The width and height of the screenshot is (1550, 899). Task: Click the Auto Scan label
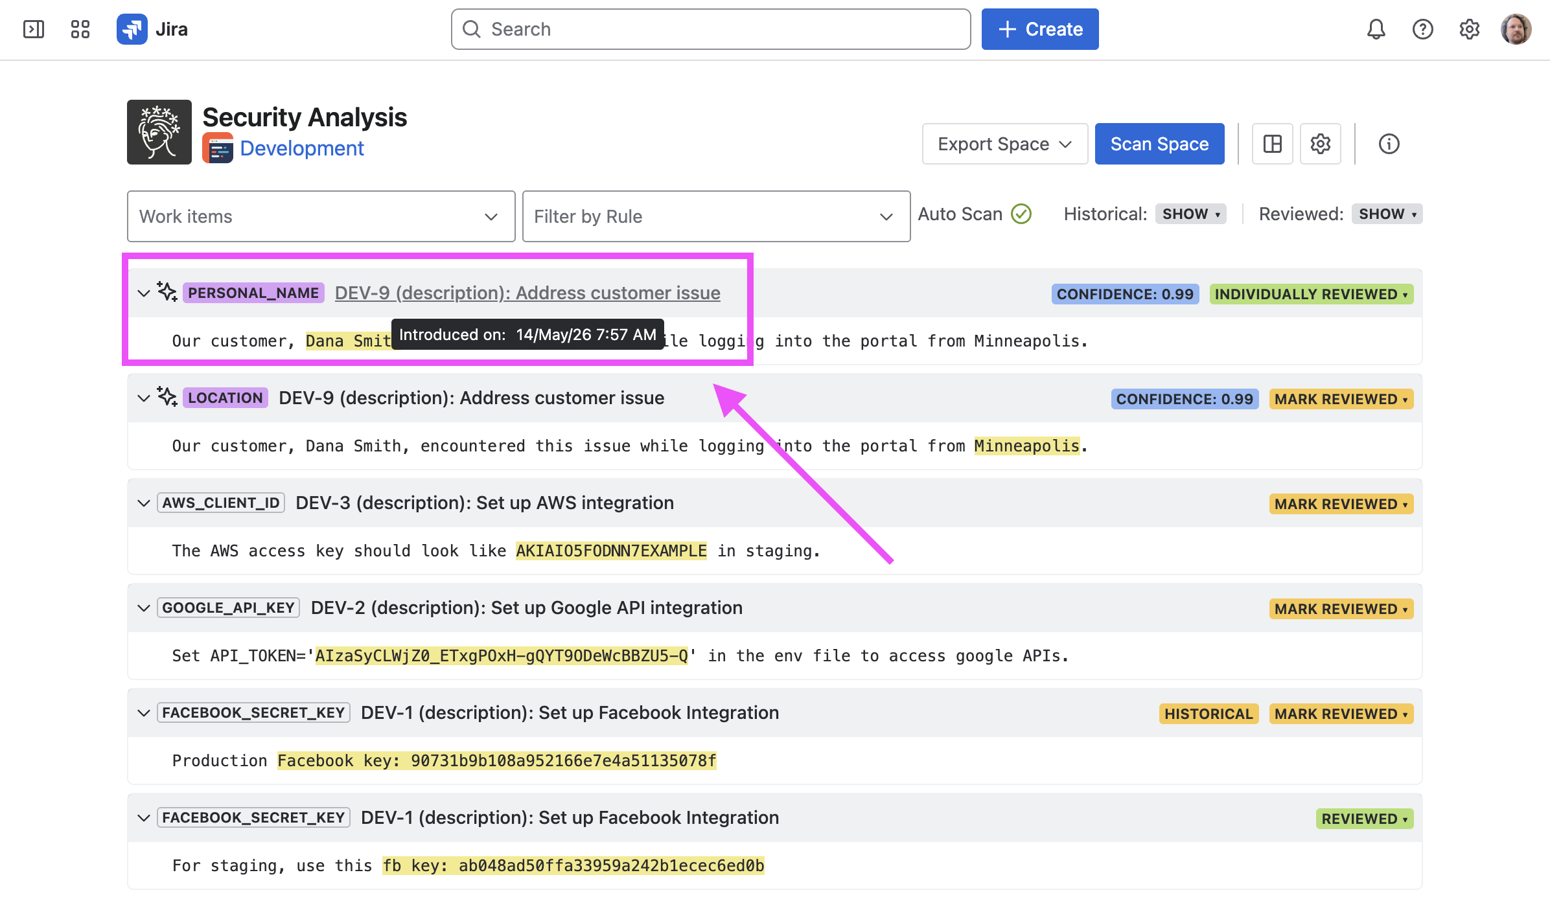click(960, 214)
